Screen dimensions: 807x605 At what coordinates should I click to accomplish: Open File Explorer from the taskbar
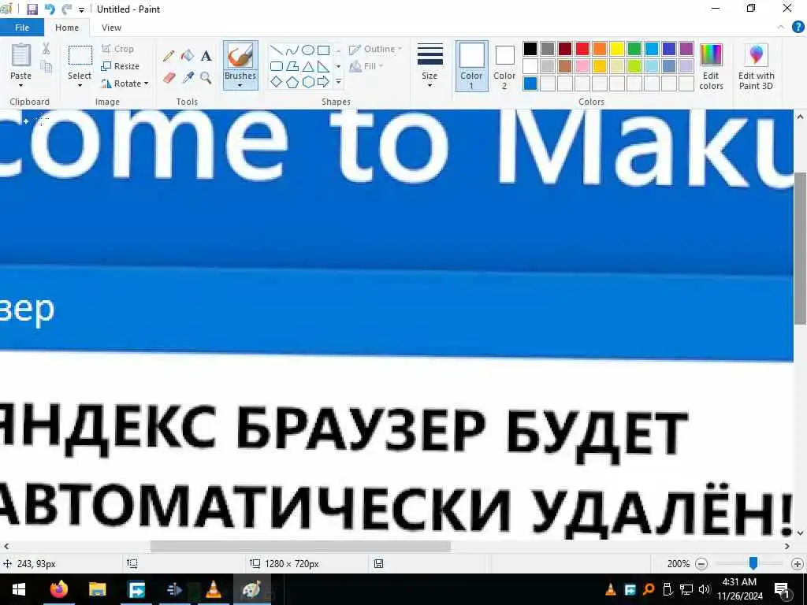pyautogui.click(x=97, y=589)
